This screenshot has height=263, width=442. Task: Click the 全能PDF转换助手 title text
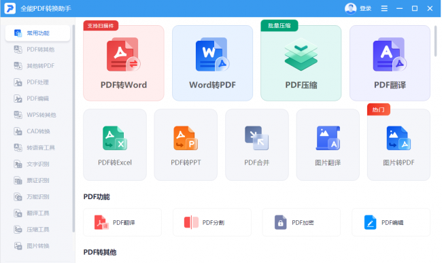(x=46, y=8)
